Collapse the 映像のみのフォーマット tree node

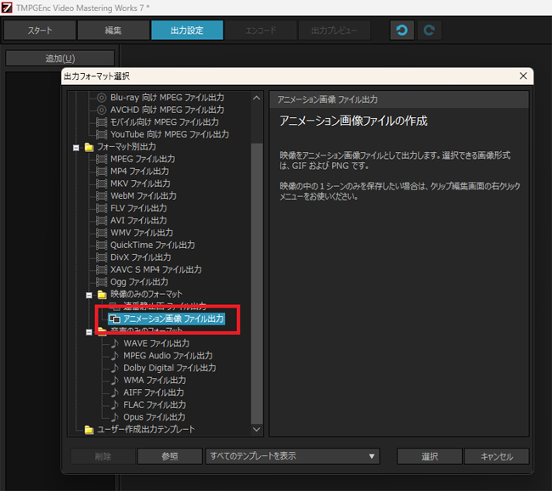89,295
